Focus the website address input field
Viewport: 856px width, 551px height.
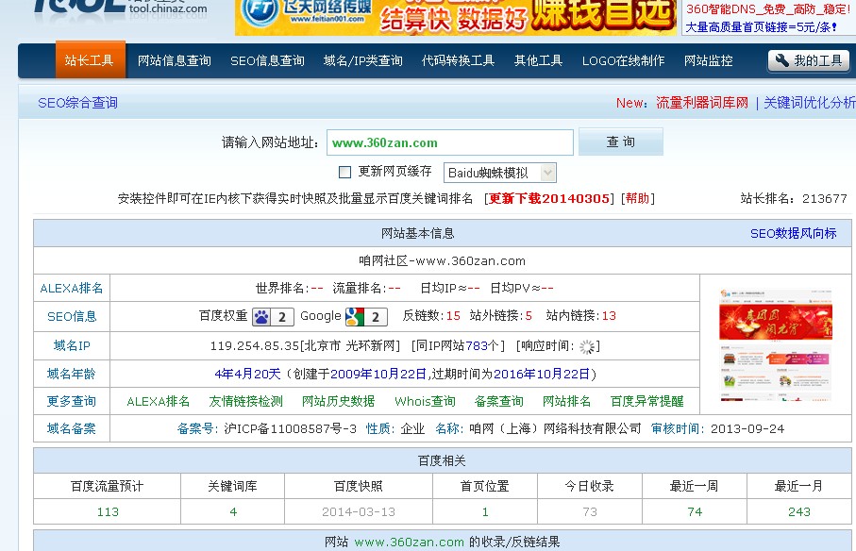click(450, 142)
